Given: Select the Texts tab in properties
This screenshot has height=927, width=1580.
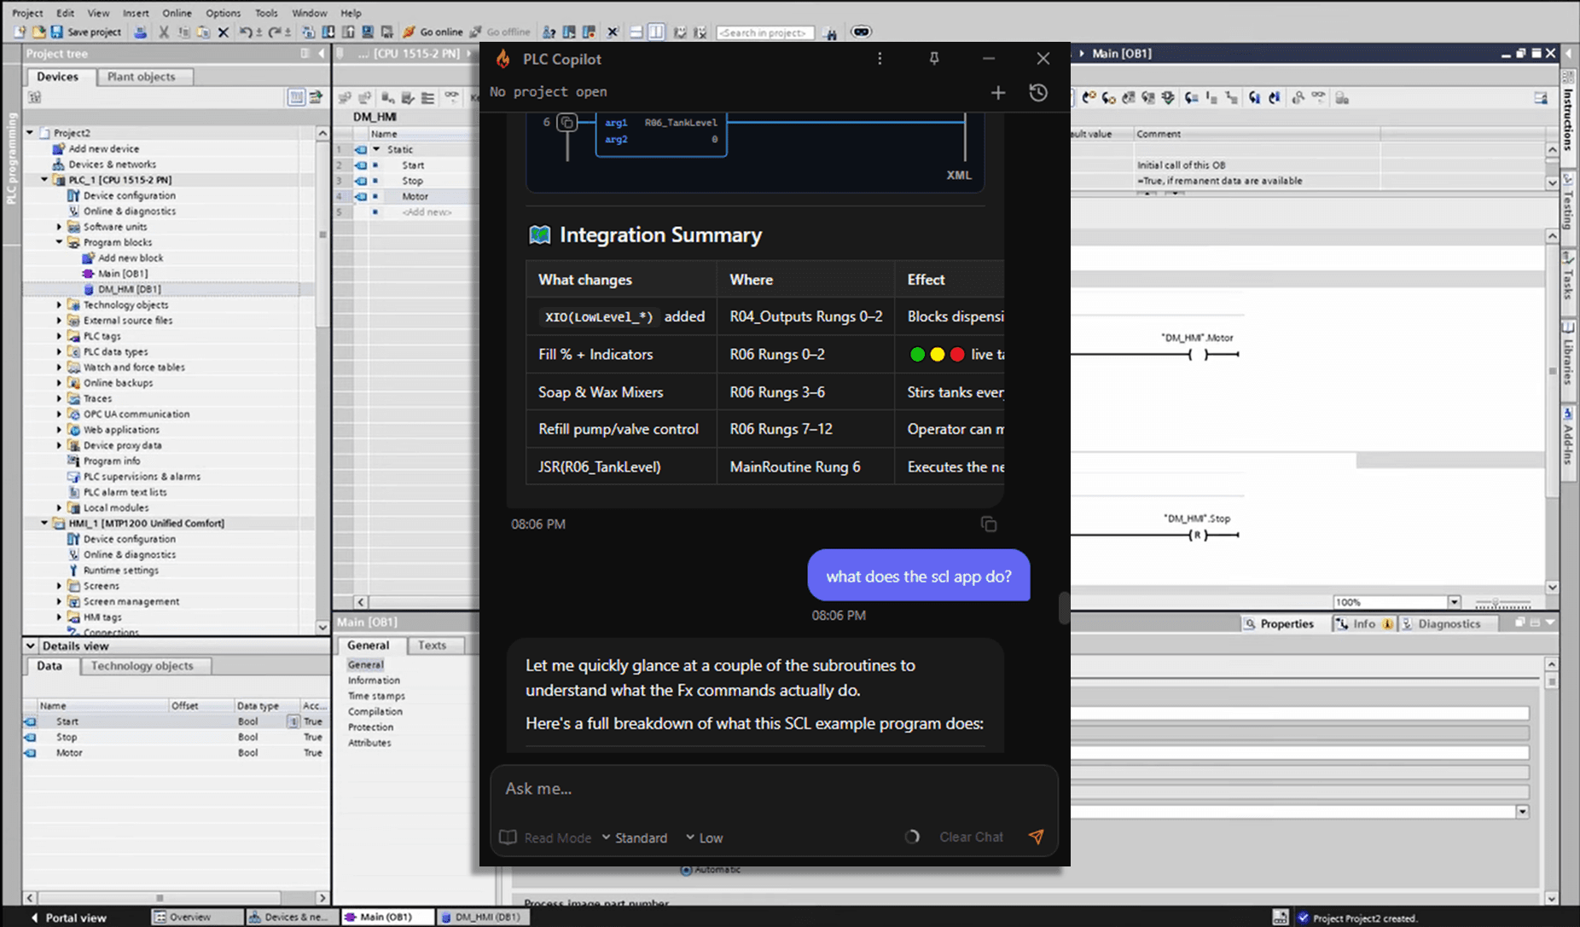Looking at the screenshot, I should coord(433,646).
